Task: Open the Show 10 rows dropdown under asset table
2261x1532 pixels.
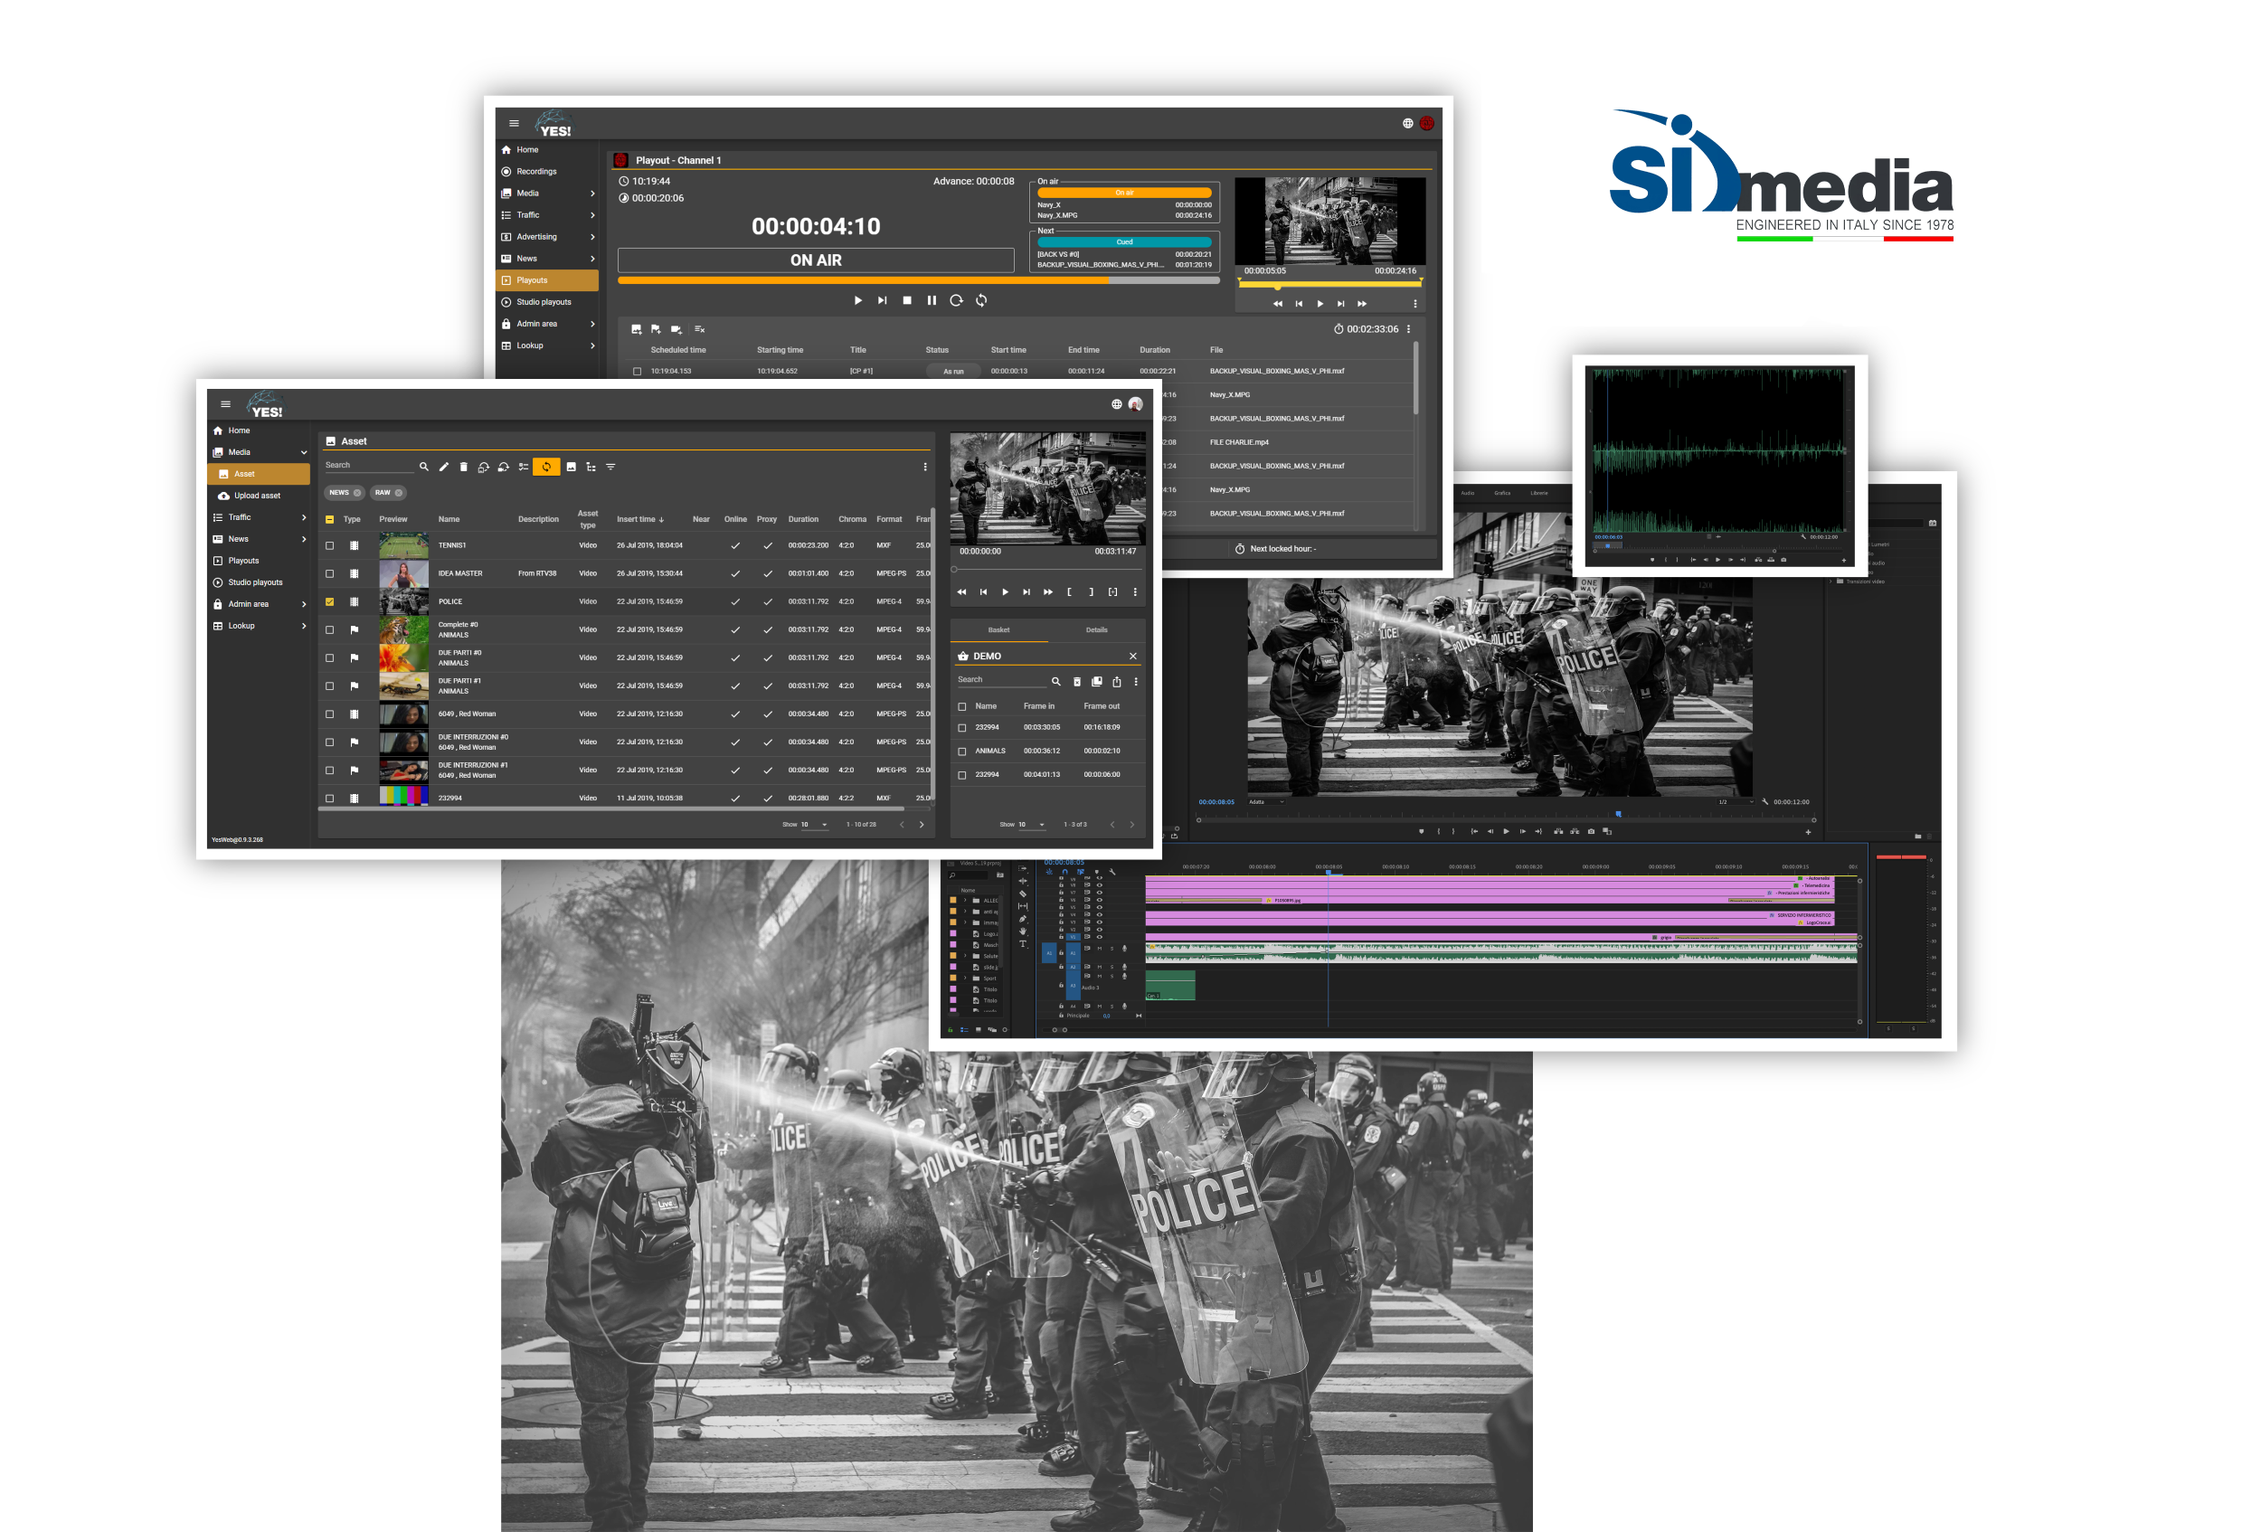Action: click(814, 825)
